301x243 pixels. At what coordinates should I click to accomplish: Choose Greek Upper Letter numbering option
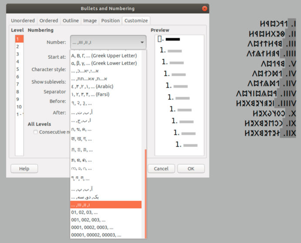click(104, 55)
